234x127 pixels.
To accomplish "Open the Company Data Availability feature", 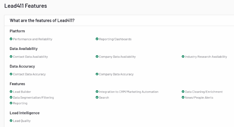I will tap(117, 57).
